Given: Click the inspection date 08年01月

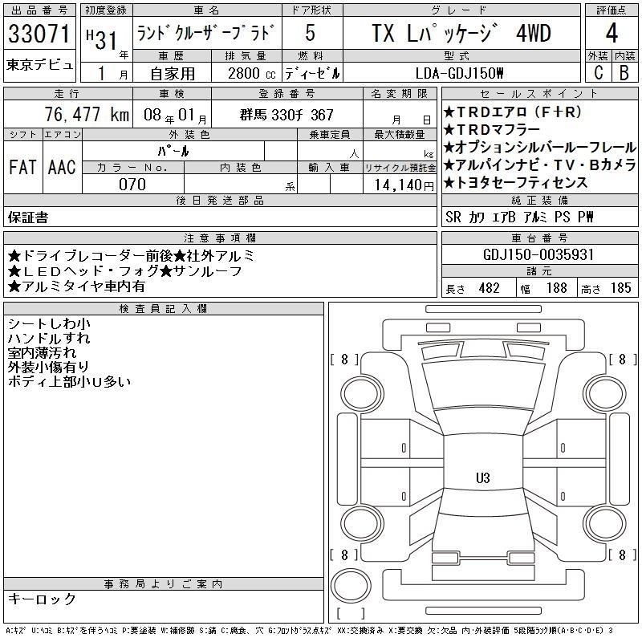Looking at the screenshot, I should (175, 116).
